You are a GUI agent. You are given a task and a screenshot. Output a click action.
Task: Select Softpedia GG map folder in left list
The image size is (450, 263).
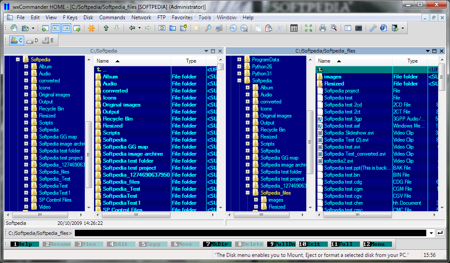tap(125, 147)
